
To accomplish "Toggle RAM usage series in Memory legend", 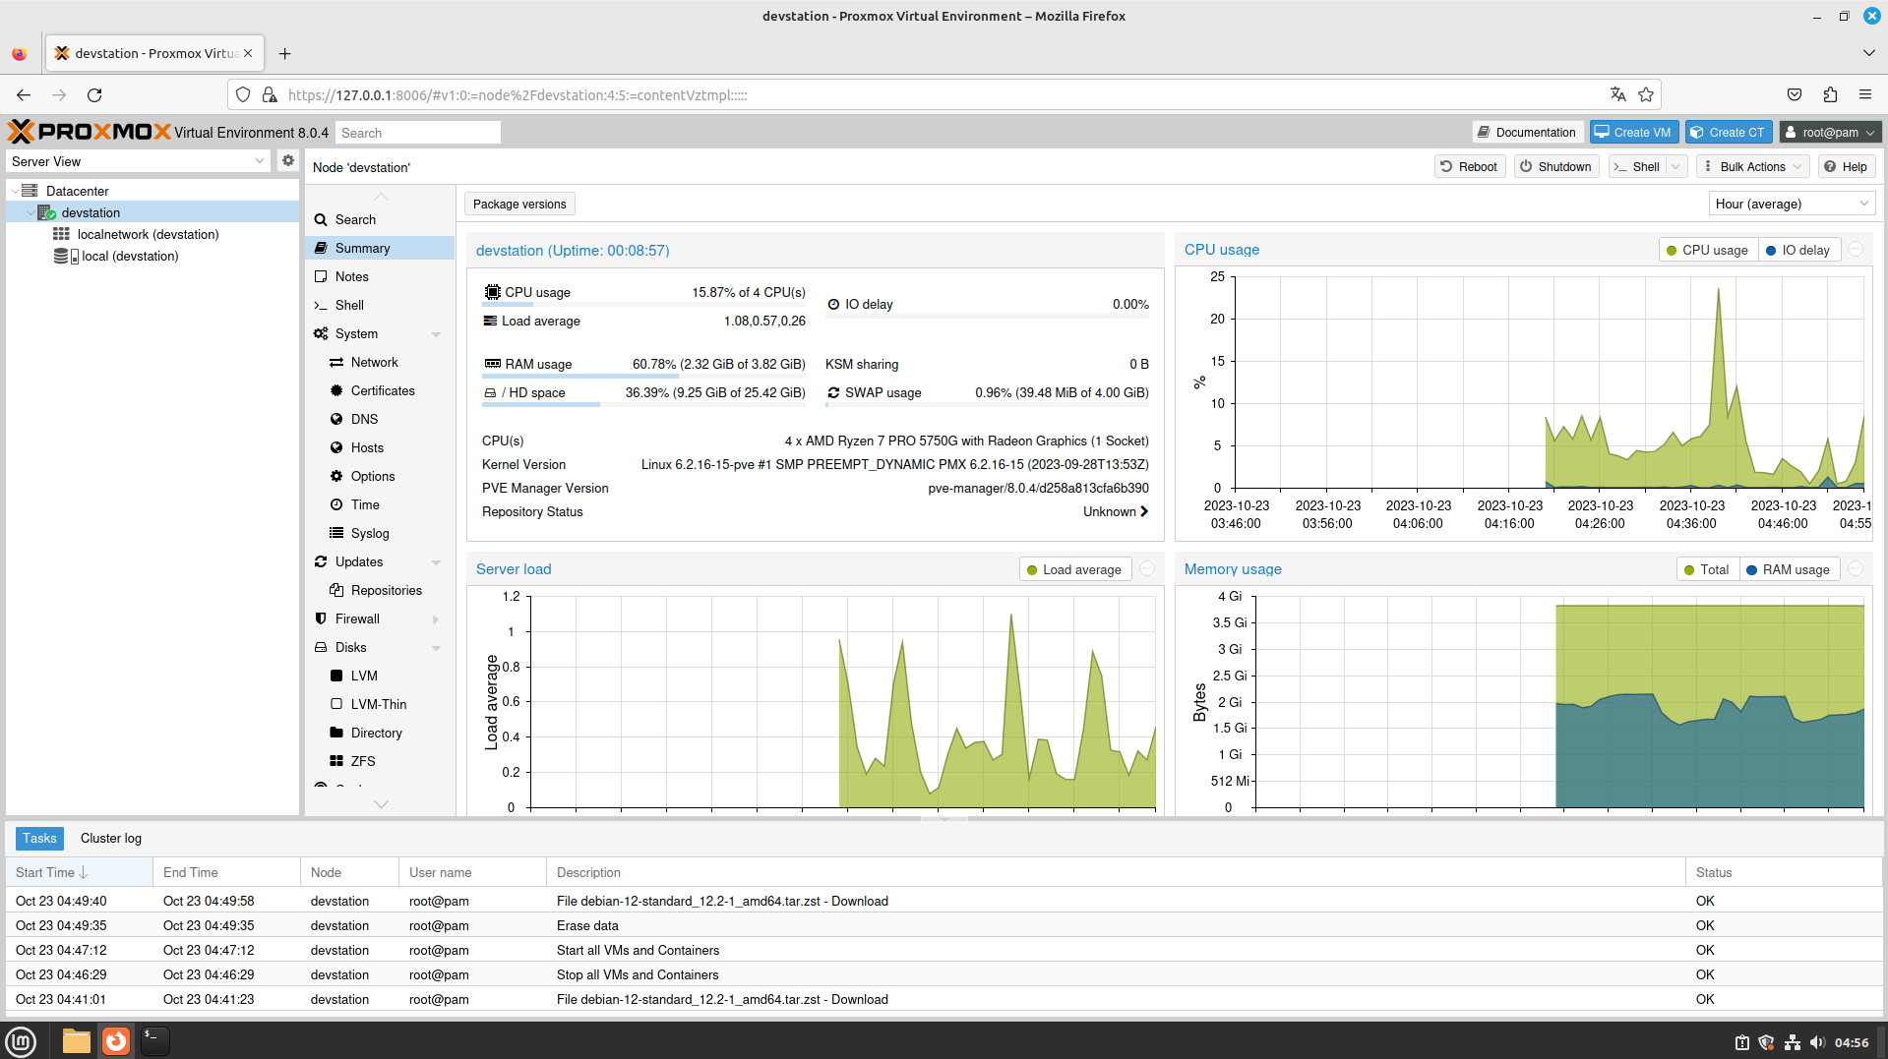I will click(1788, 569).
